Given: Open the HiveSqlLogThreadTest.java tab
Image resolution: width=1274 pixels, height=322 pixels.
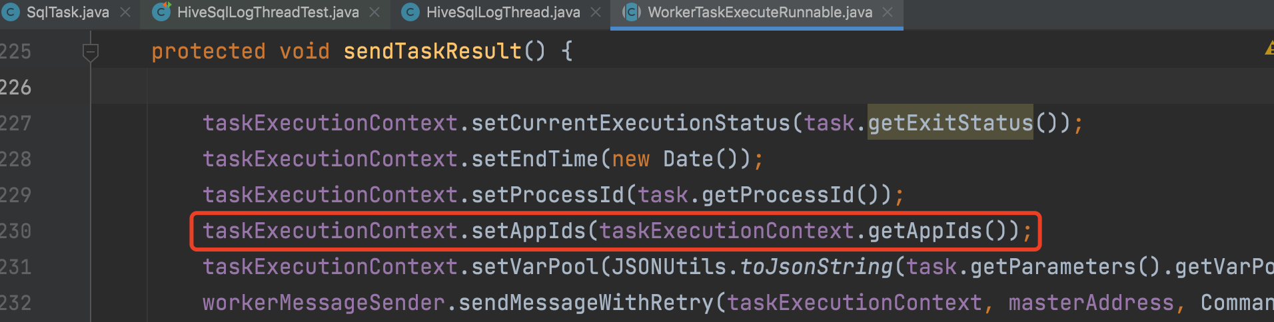Looking at the screenshot, I should [x=267, y=13].
